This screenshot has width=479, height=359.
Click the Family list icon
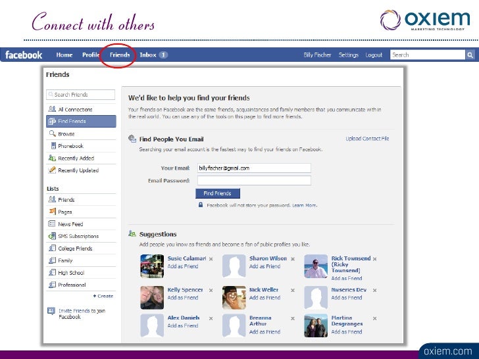tap(52, 260)
